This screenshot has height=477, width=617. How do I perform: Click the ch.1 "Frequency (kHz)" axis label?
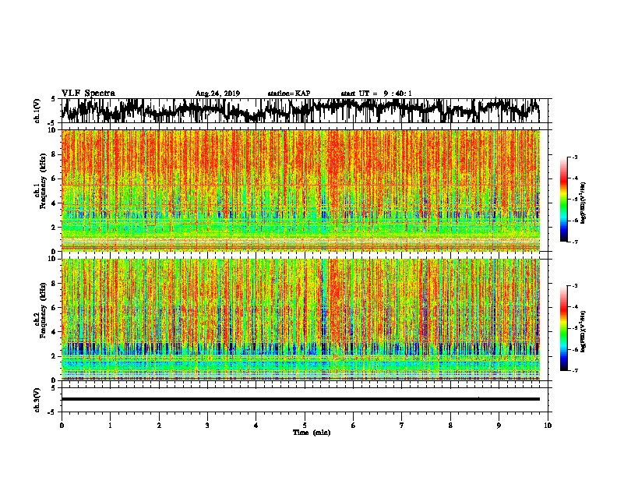click(x=43, y=182)
